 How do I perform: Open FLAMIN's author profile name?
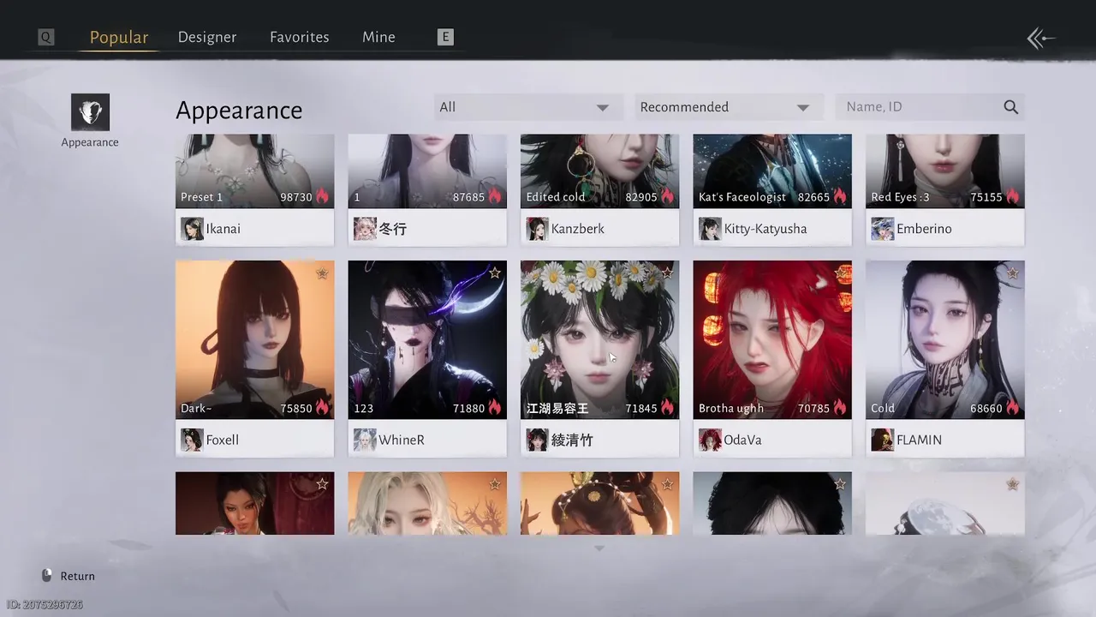[919, 440]
